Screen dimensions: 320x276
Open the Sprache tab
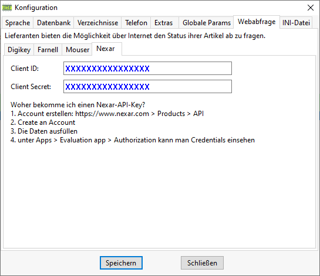(18, 23)
